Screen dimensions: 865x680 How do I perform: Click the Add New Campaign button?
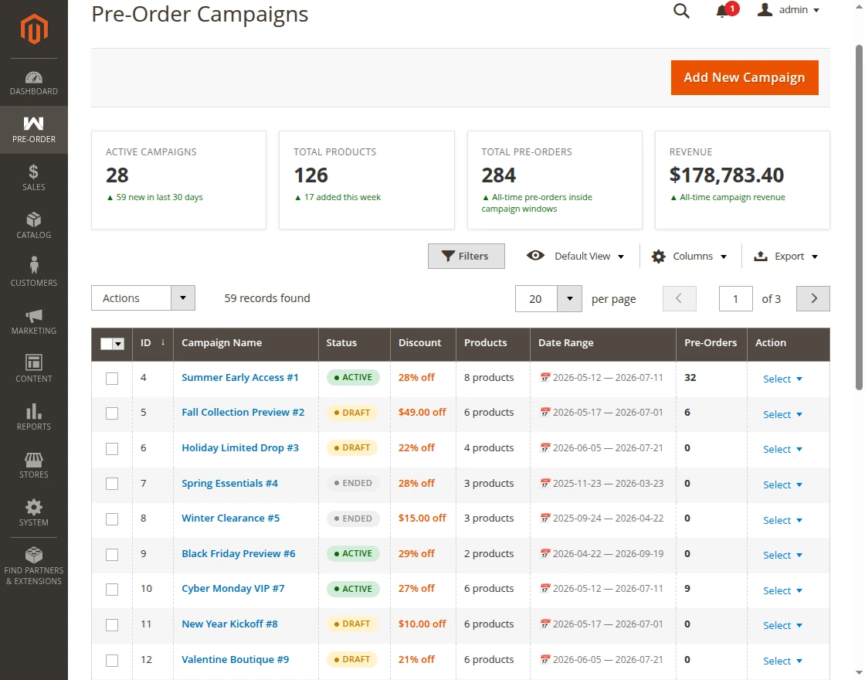coord(745,77)
